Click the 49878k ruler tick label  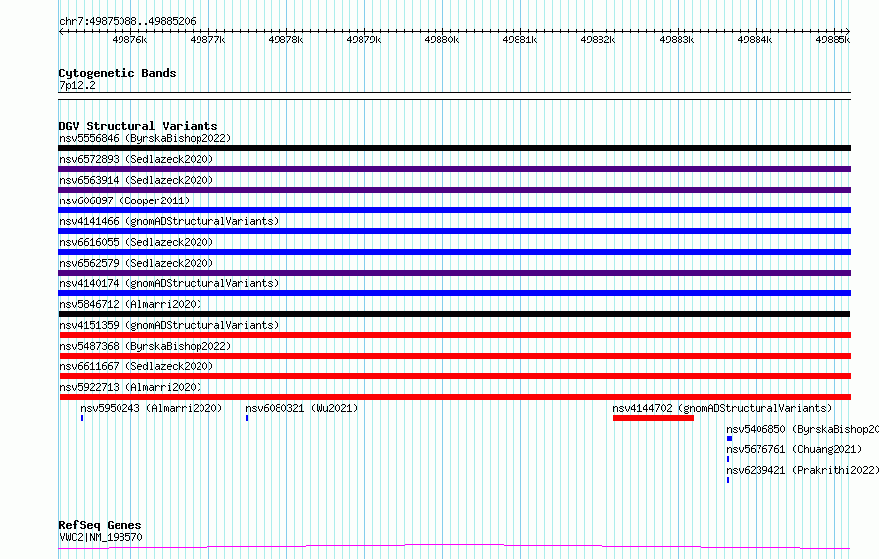pyautogui.click(x=285, y=40)
